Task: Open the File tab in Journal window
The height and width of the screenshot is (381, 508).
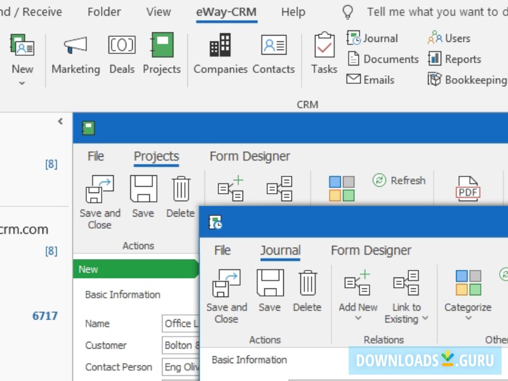Action: [x=223, y=250]
